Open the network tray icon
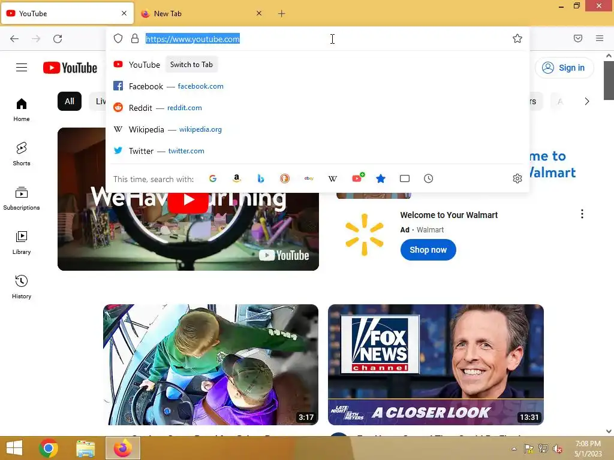The width and height of the screenshot is (614, 460). 543,449
